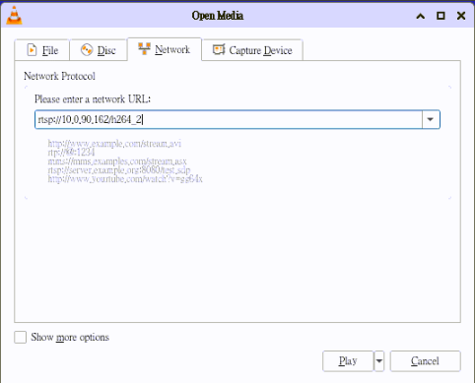Click example text 'rtp://@:1234'
Image resolution: width=475 pixels, height=383 pixels.
71,153
